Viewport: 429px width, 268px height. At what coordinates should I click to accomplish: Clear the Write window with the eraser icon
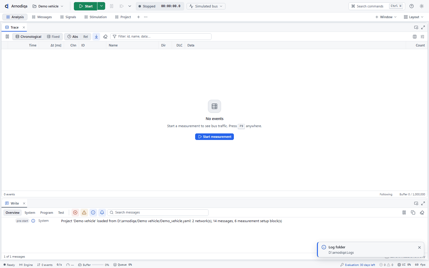click(x=422, y=213)
